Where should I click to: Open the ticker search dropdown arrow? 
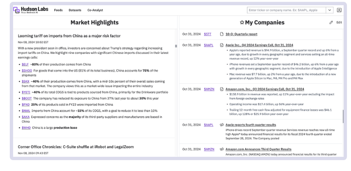(330, 10)
